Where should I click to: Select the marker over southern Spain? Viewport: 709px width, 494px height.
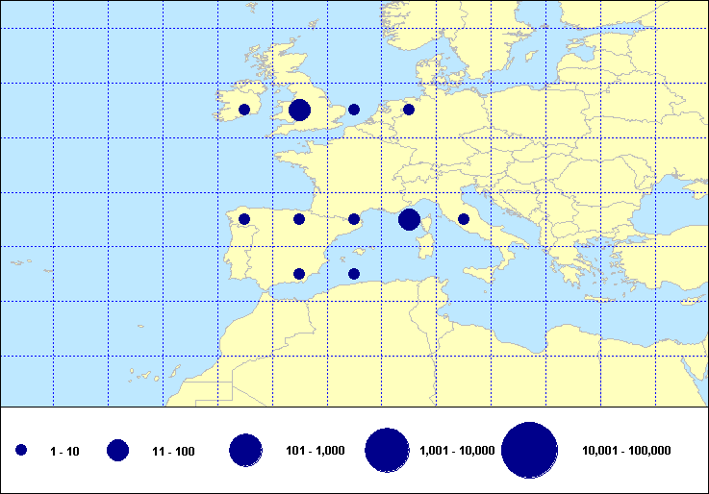299,274
